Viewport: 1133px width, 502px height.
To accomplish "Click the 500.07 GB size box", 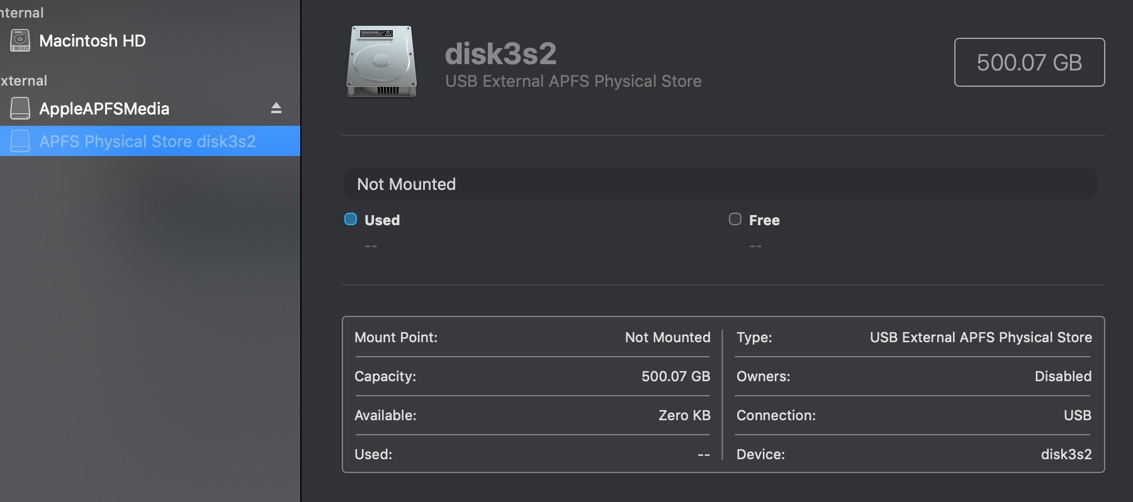I will [x=1029, y=62].
